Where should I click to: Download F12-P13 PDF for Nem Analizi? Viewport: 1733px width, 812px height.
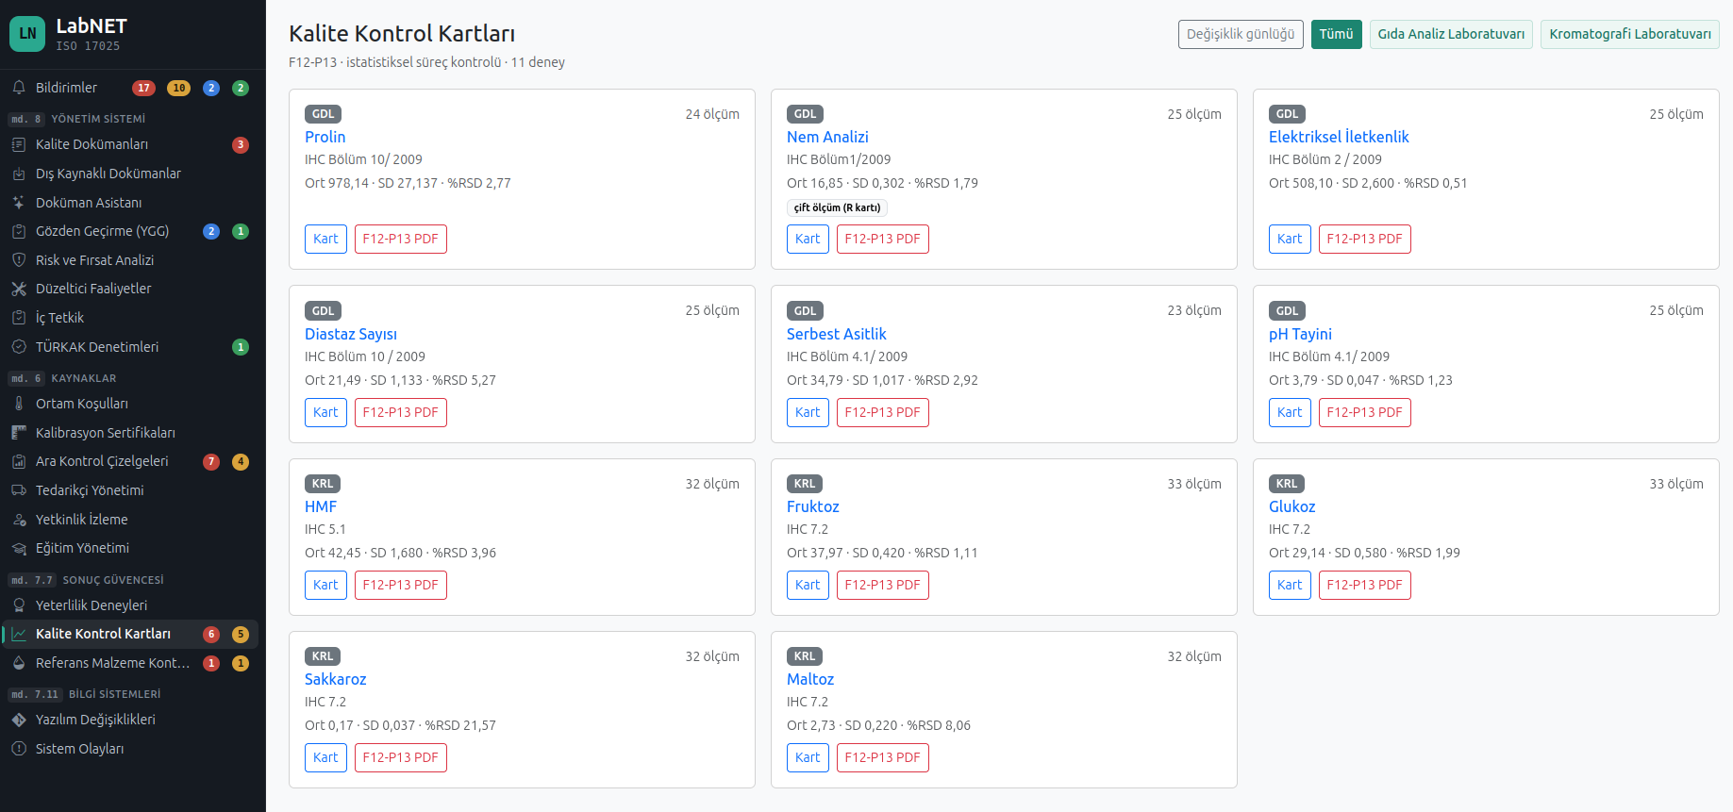pos(883,239)
